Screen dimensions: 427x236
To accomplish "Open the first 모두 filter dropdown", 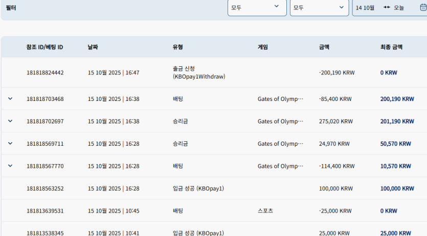I will tap(257, 8).
